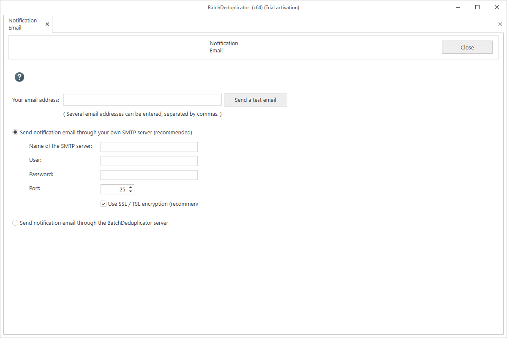The width and height of the screenshot is (507, 338).
Task: Click inside the Your email address field
Action: pos(142,99)
